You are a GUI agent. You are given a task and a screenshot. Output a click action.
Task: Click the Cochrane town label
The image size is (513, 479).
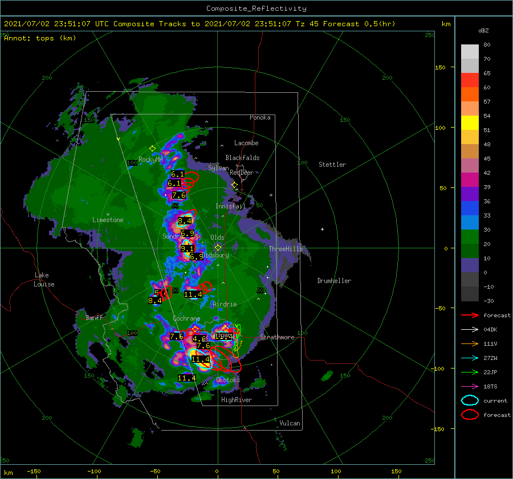coord(186,318)
